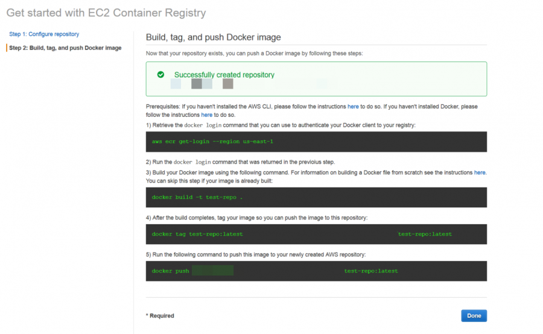This screenshot has height=334, width=543.
Task: Click the 'Get started with EC2 Container Registry' title
Action: click(106, 13)
